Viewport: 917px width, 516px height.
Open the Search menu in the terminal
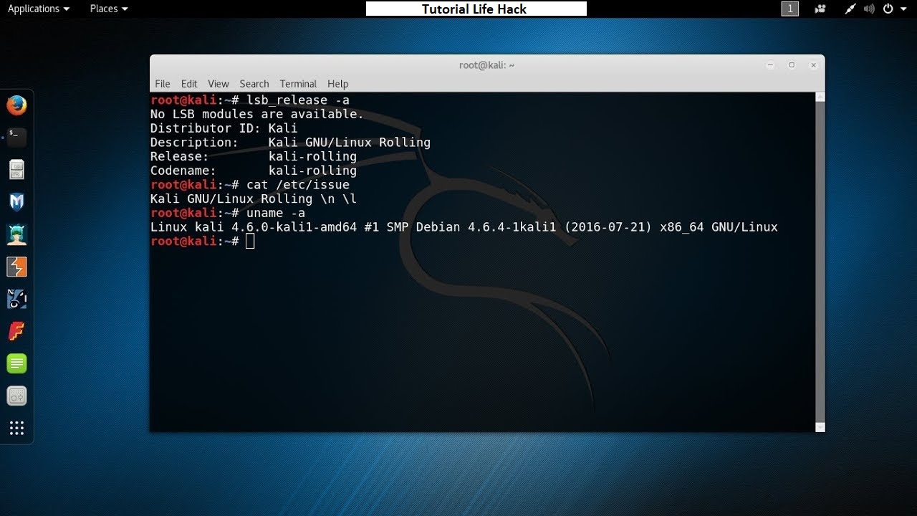pos(254,84)
